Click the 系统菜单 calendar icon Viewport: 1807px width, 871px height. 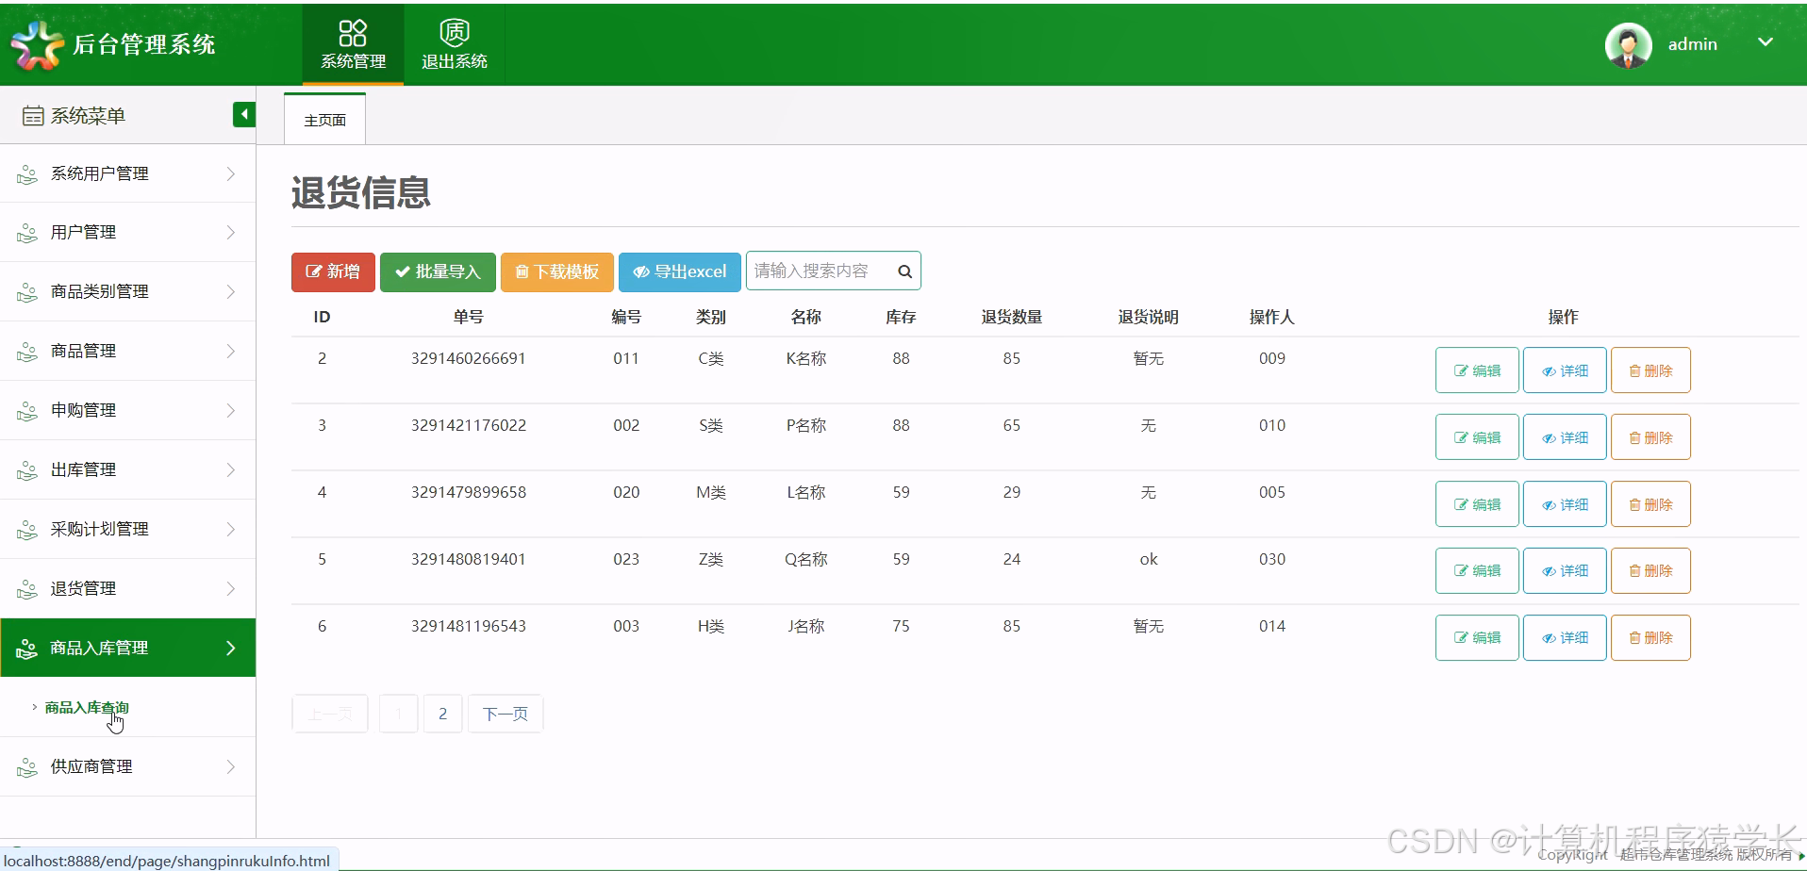33,116
